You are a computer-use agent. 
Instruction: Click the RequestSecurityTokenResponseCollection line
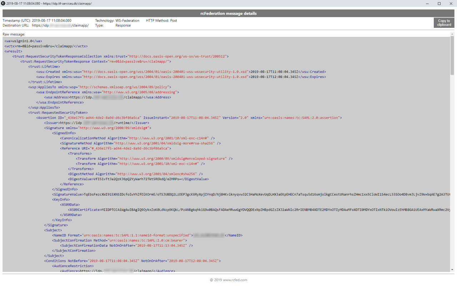(x=120, y=56)
